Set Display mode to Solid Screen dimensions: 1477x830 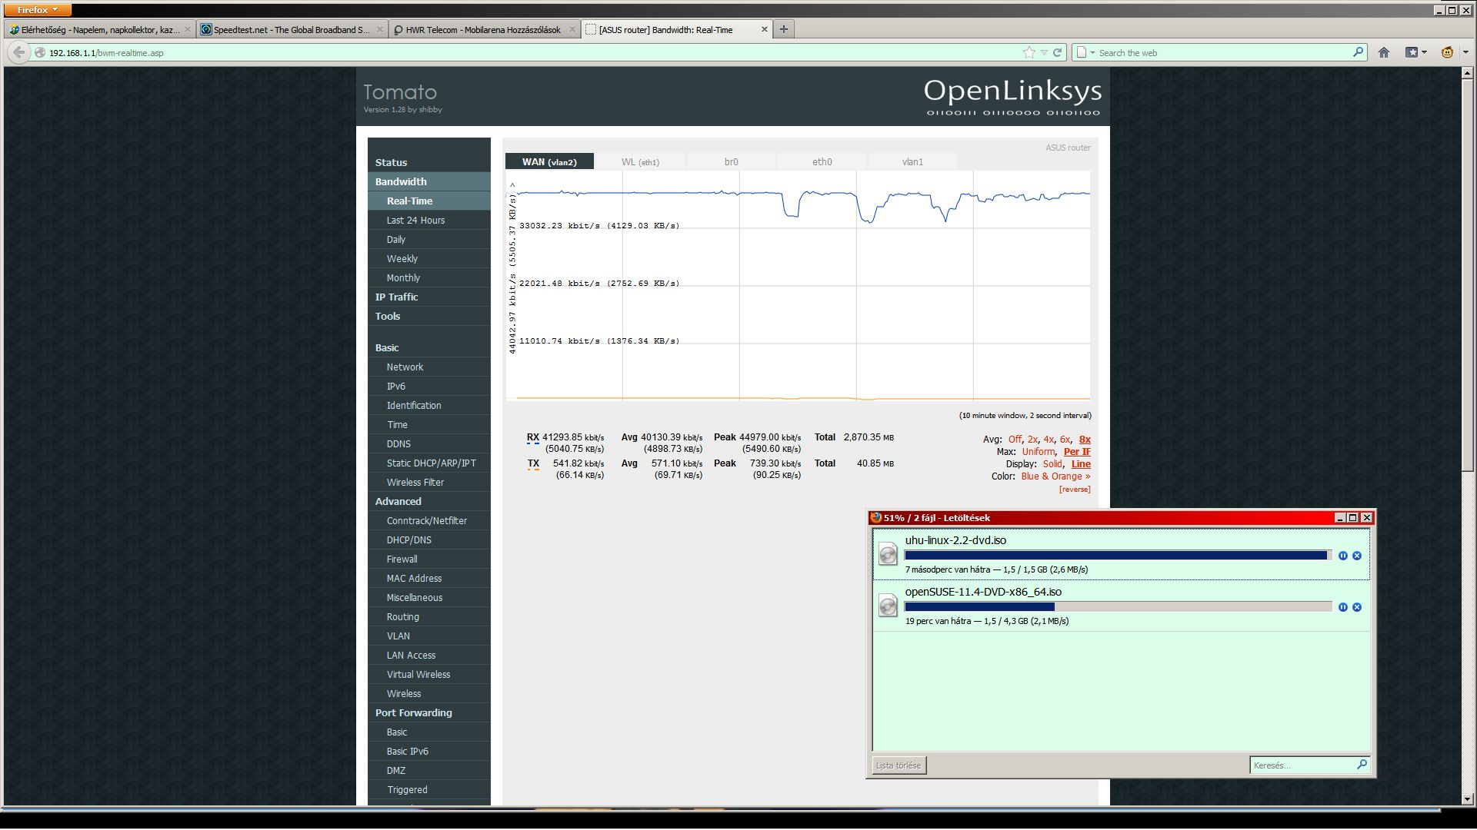1052,464
